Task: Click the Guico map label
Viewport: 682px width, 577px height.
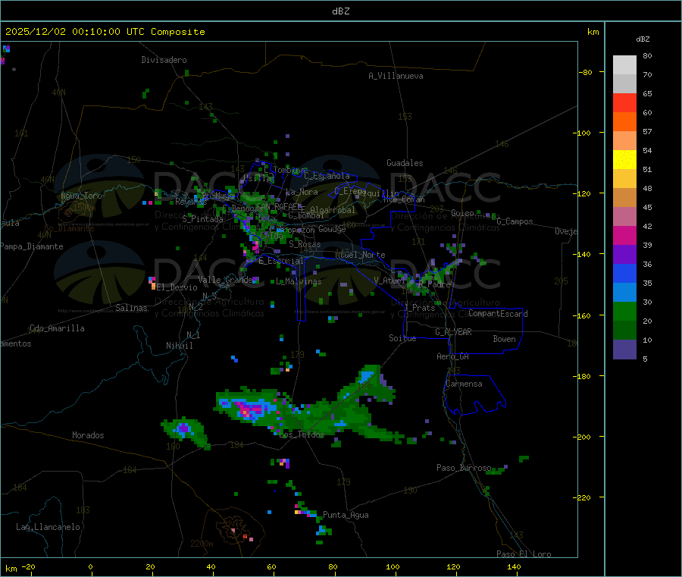Action: coord(462,213)
